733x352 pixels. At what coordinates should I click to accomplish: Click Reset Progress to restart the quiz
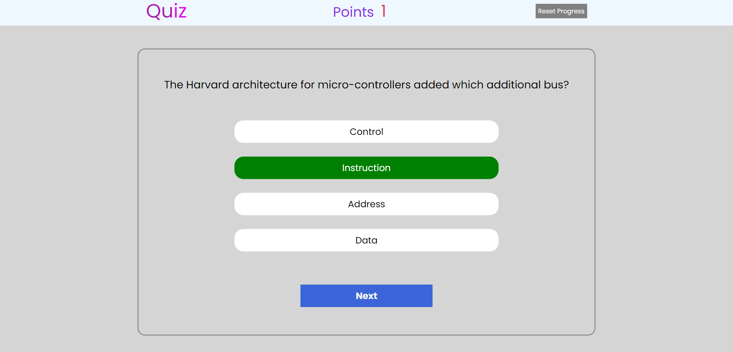click(x=561, y=11)
